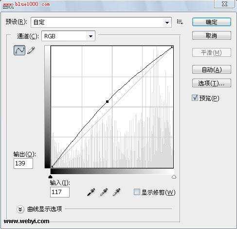Enable the 显示修剪(W) checkbox
Screen dimensions: 237x229
click(x=137, y=192)
